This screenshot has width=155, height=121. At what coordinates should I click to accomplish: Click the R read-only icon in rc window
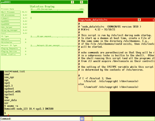pyautogui.click(x=139, y=20)
